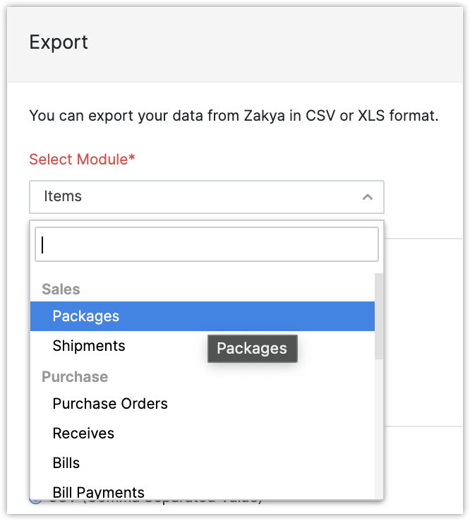Select the Purchase Orders module option
This screenshot has height=521, width=470.
coord(110,404)
